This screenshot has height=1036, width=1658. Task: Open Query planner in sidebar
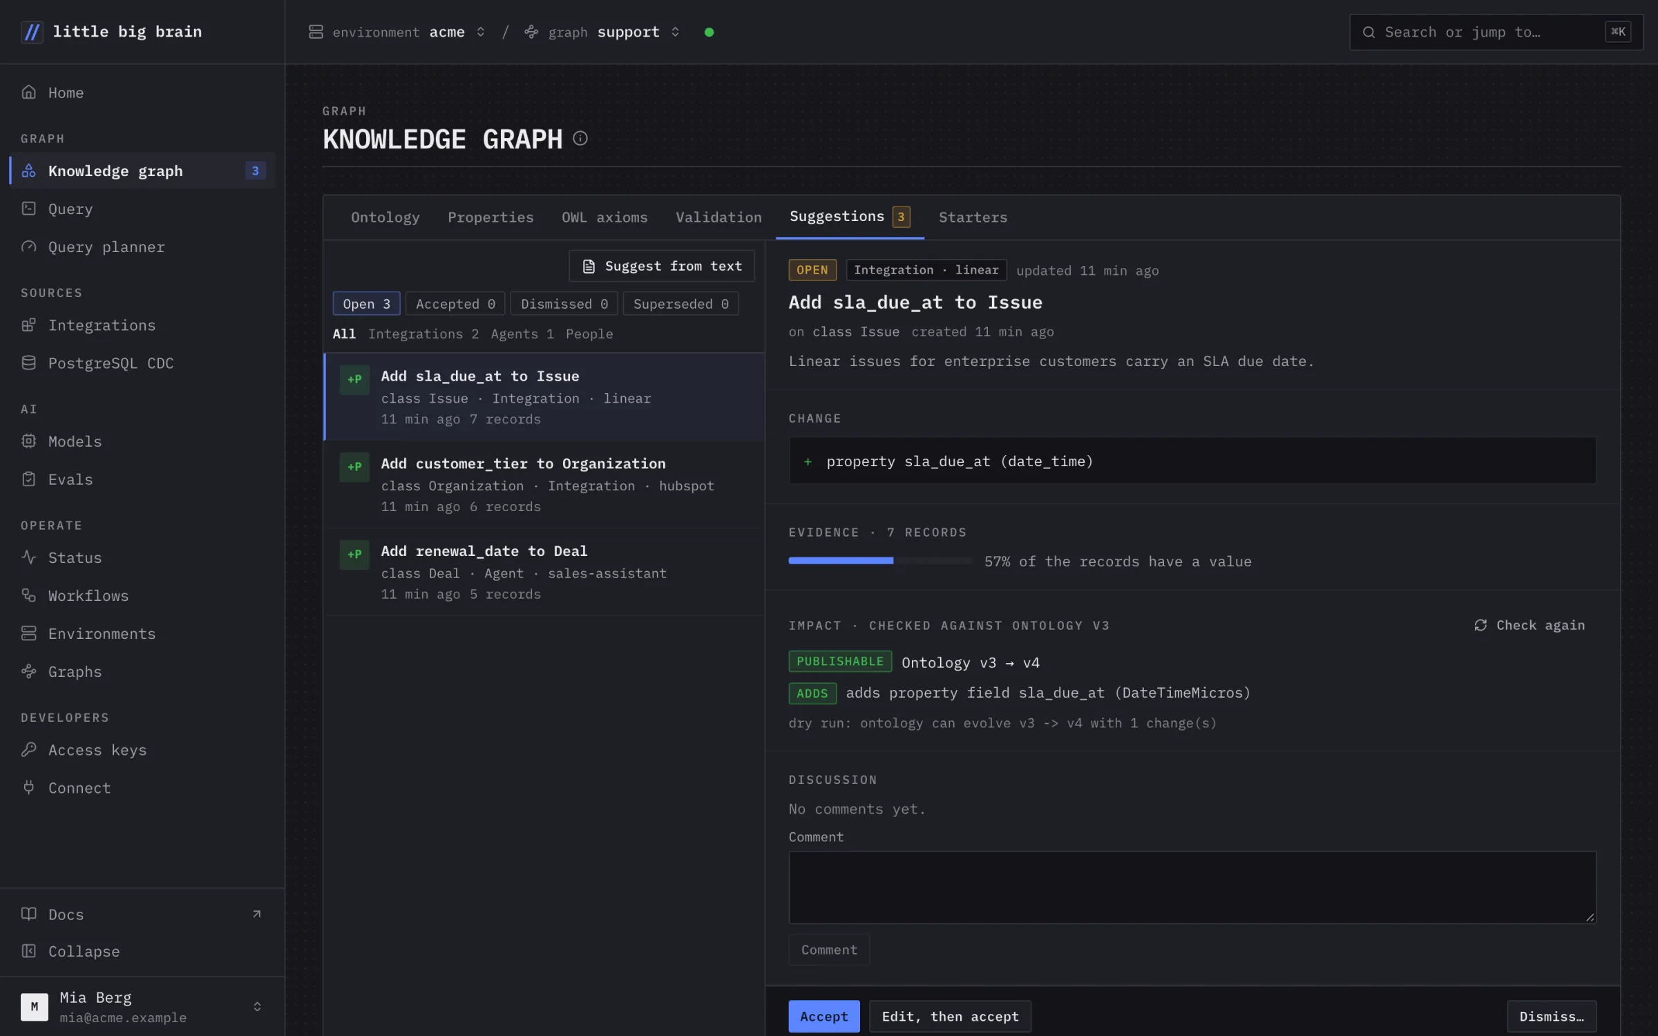[142, 247]
